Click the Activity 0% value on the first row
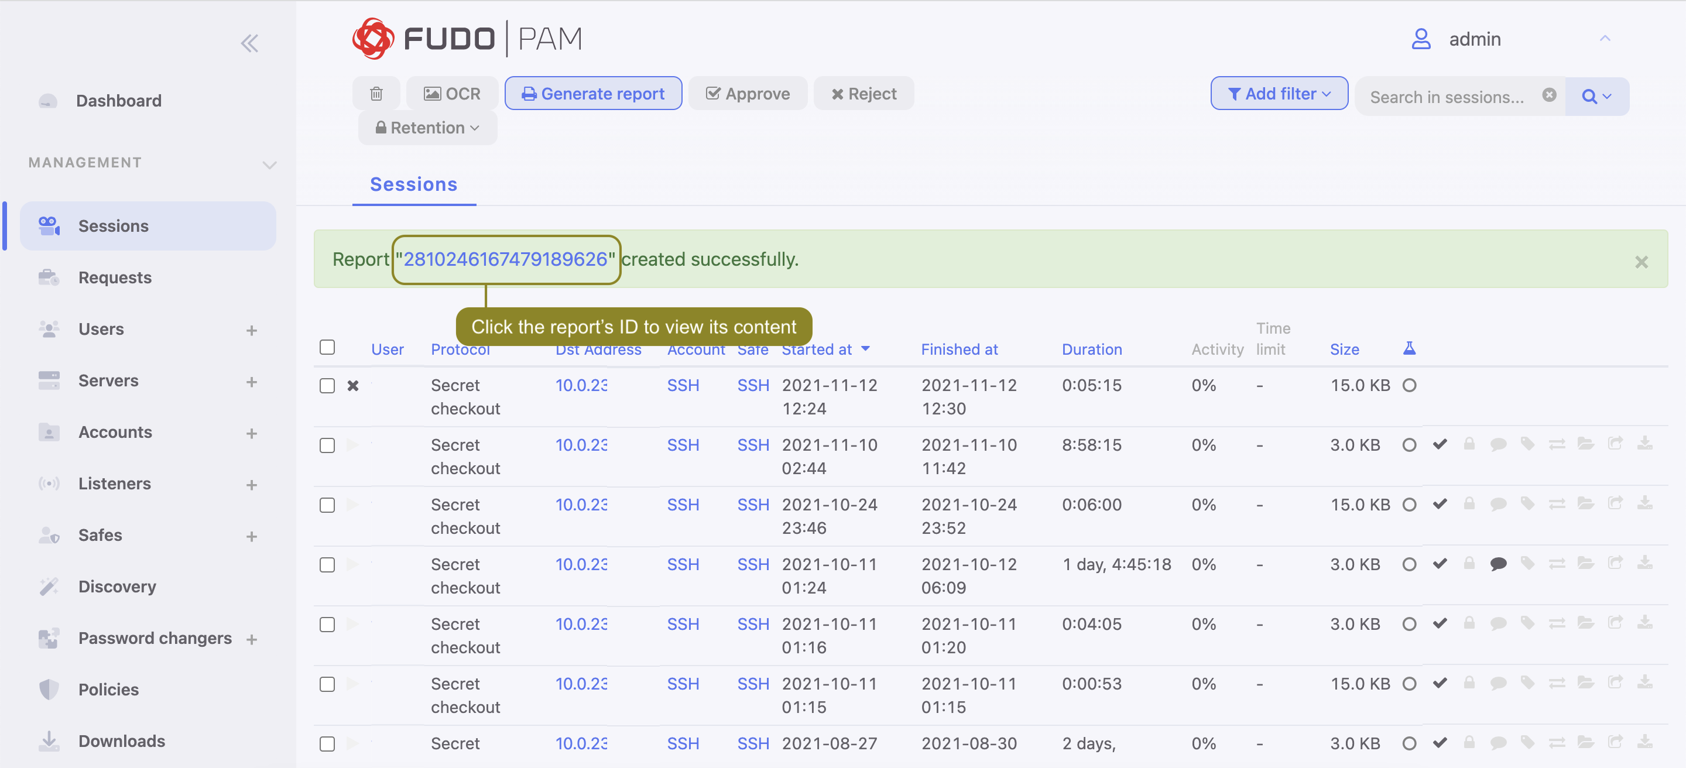This screenshot has height=768, width=1686. (1204, 386)
